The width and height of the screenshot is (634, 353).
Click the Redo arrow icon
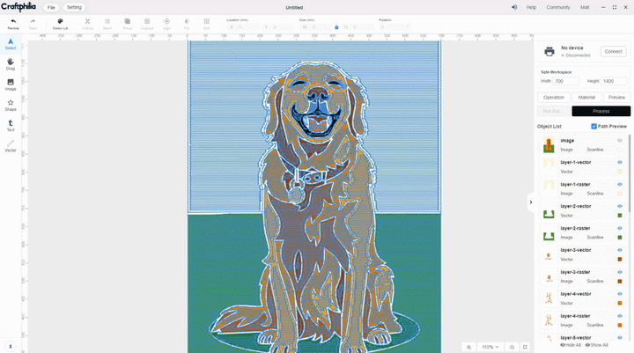(33, 21)
